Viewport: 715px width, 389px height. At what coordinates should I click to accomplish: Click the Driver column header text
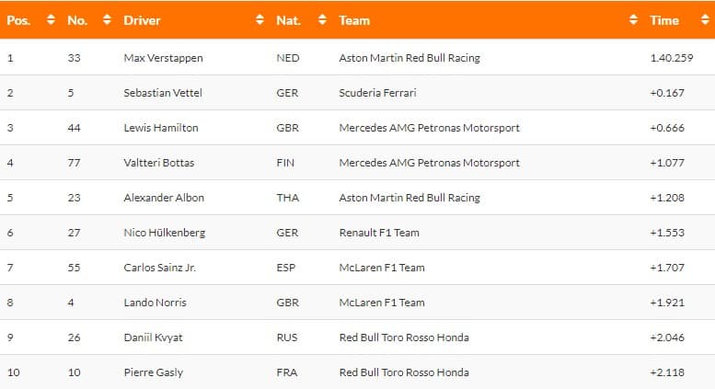[x=142, y=20]
